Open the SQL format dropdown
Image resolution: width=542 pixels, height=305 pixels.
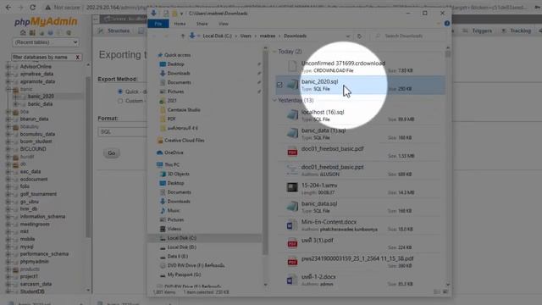click(122, 132)
